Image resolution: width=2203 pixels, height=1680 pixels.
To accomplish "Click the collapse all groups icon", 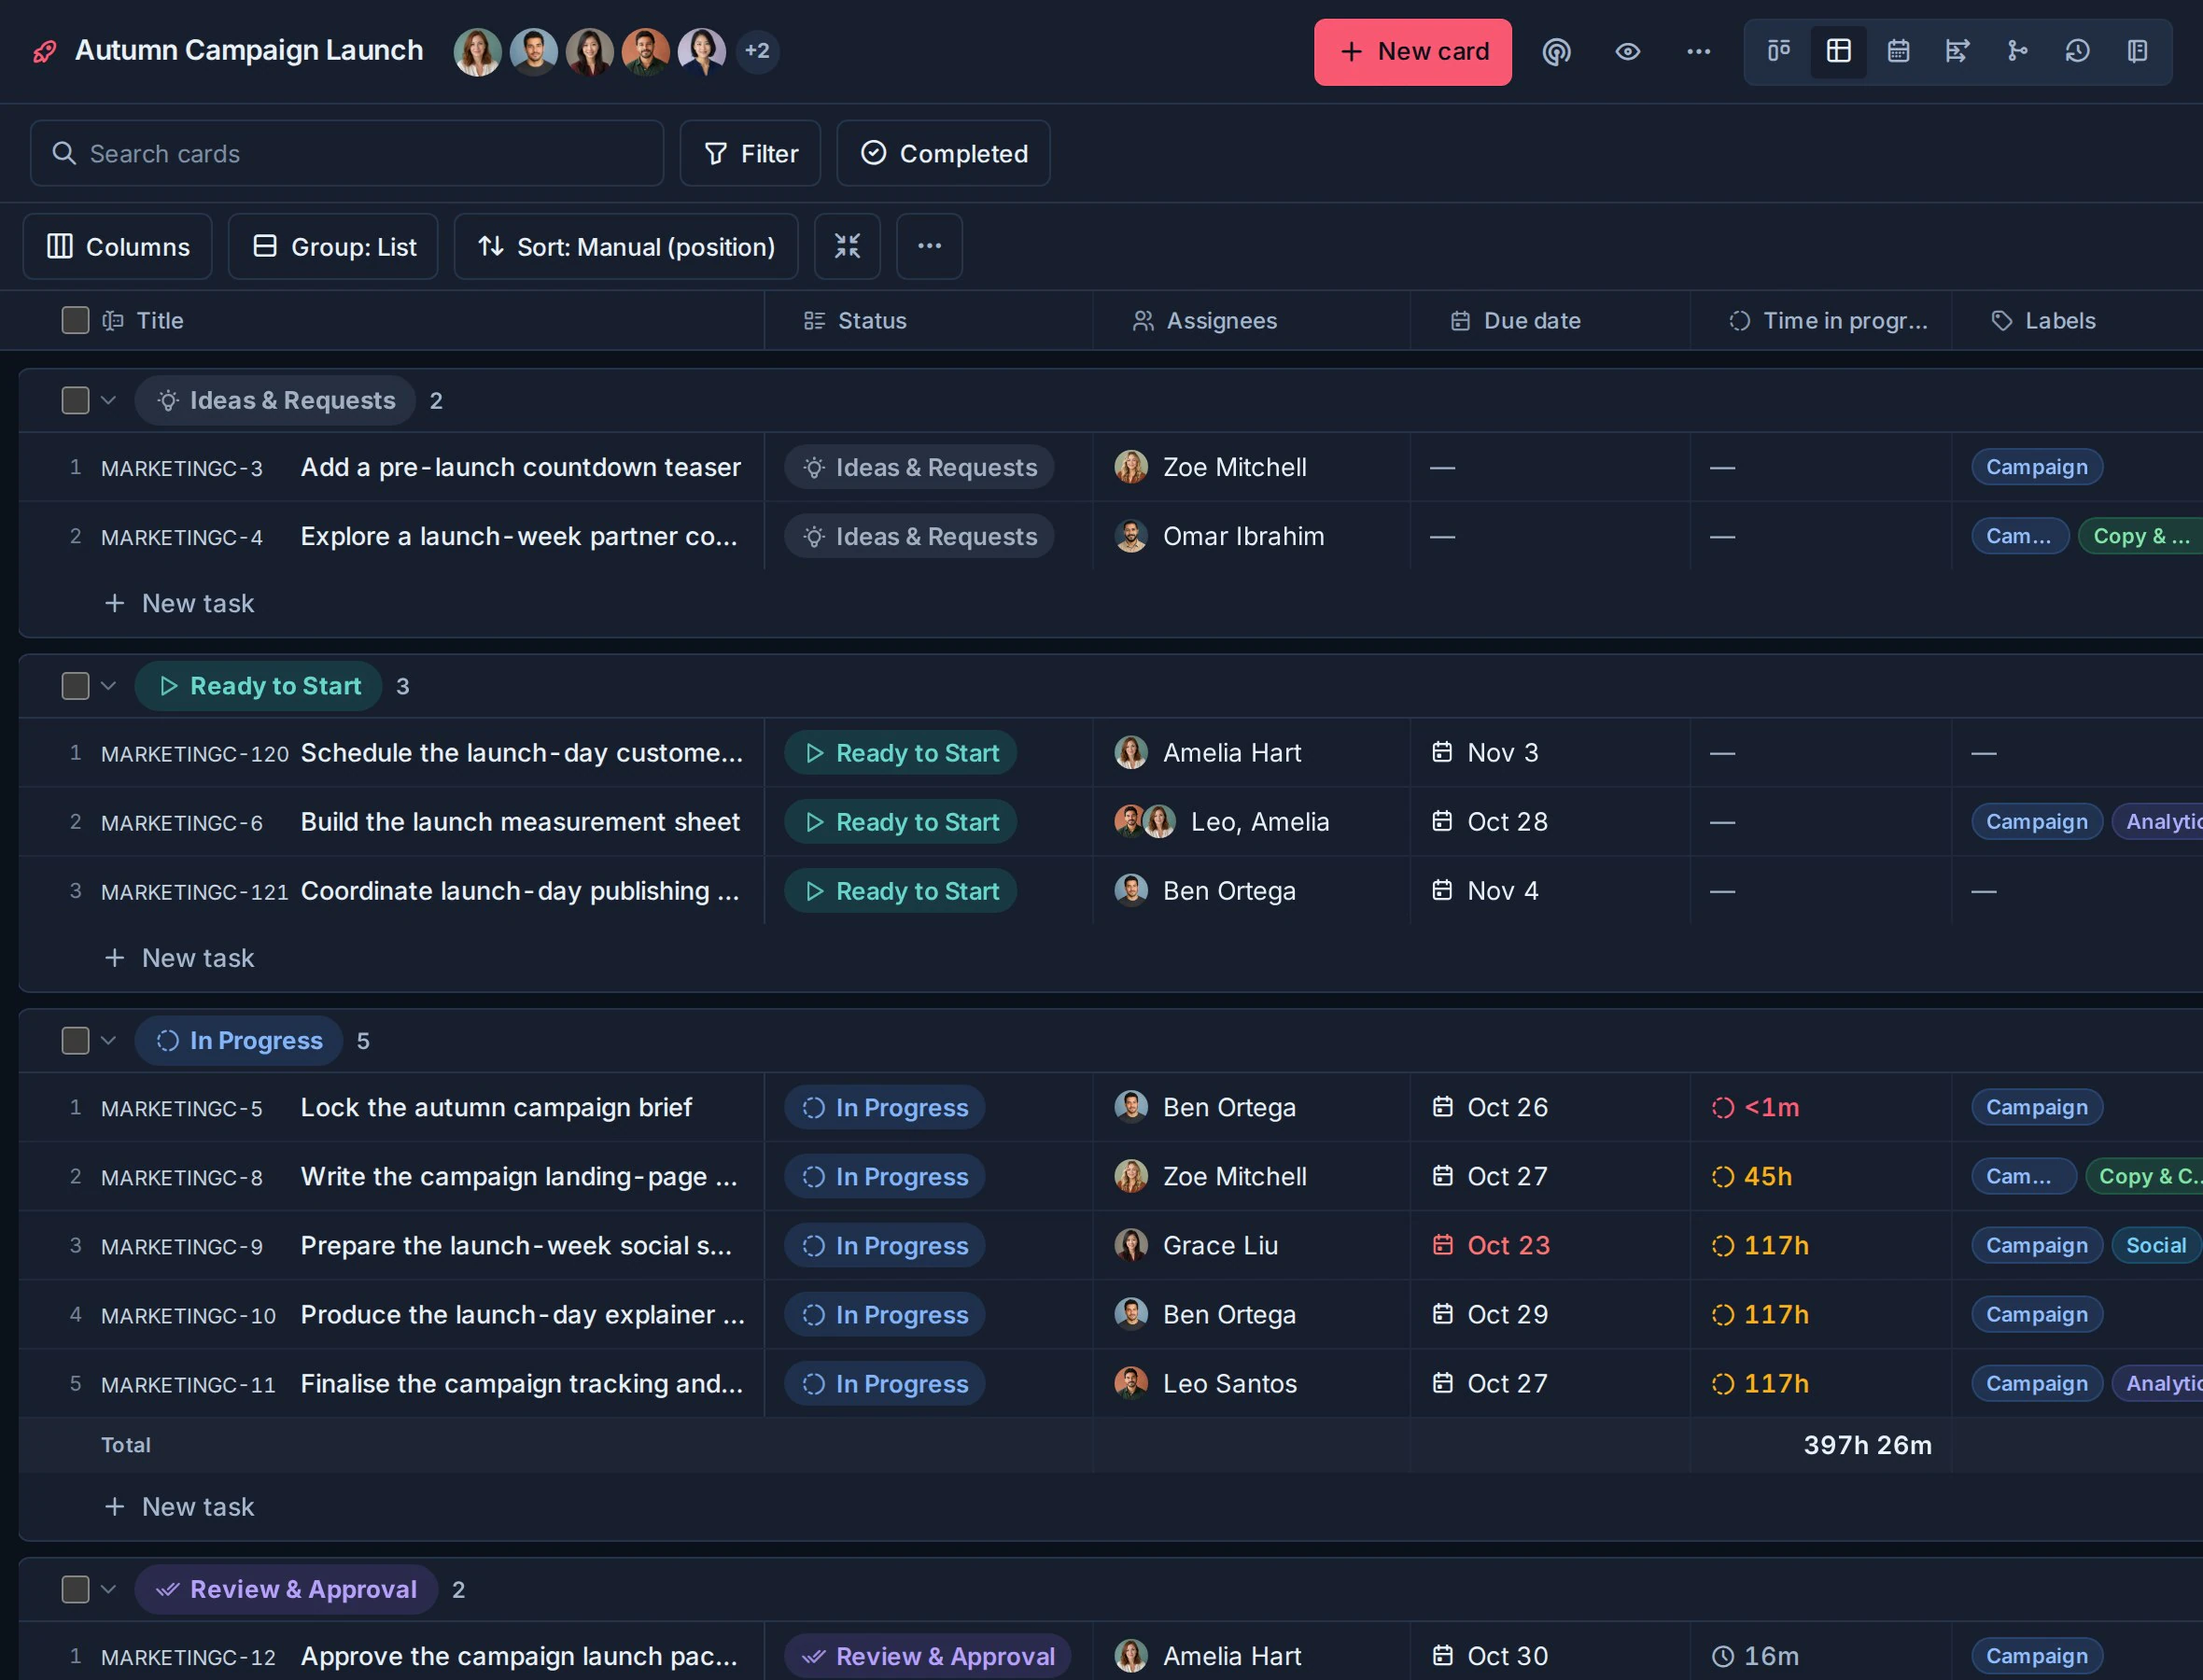I will point(847,246).
